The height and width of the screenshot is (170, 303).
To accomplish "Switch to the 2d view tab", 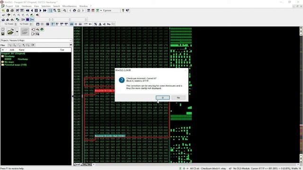I will (84, 164).
